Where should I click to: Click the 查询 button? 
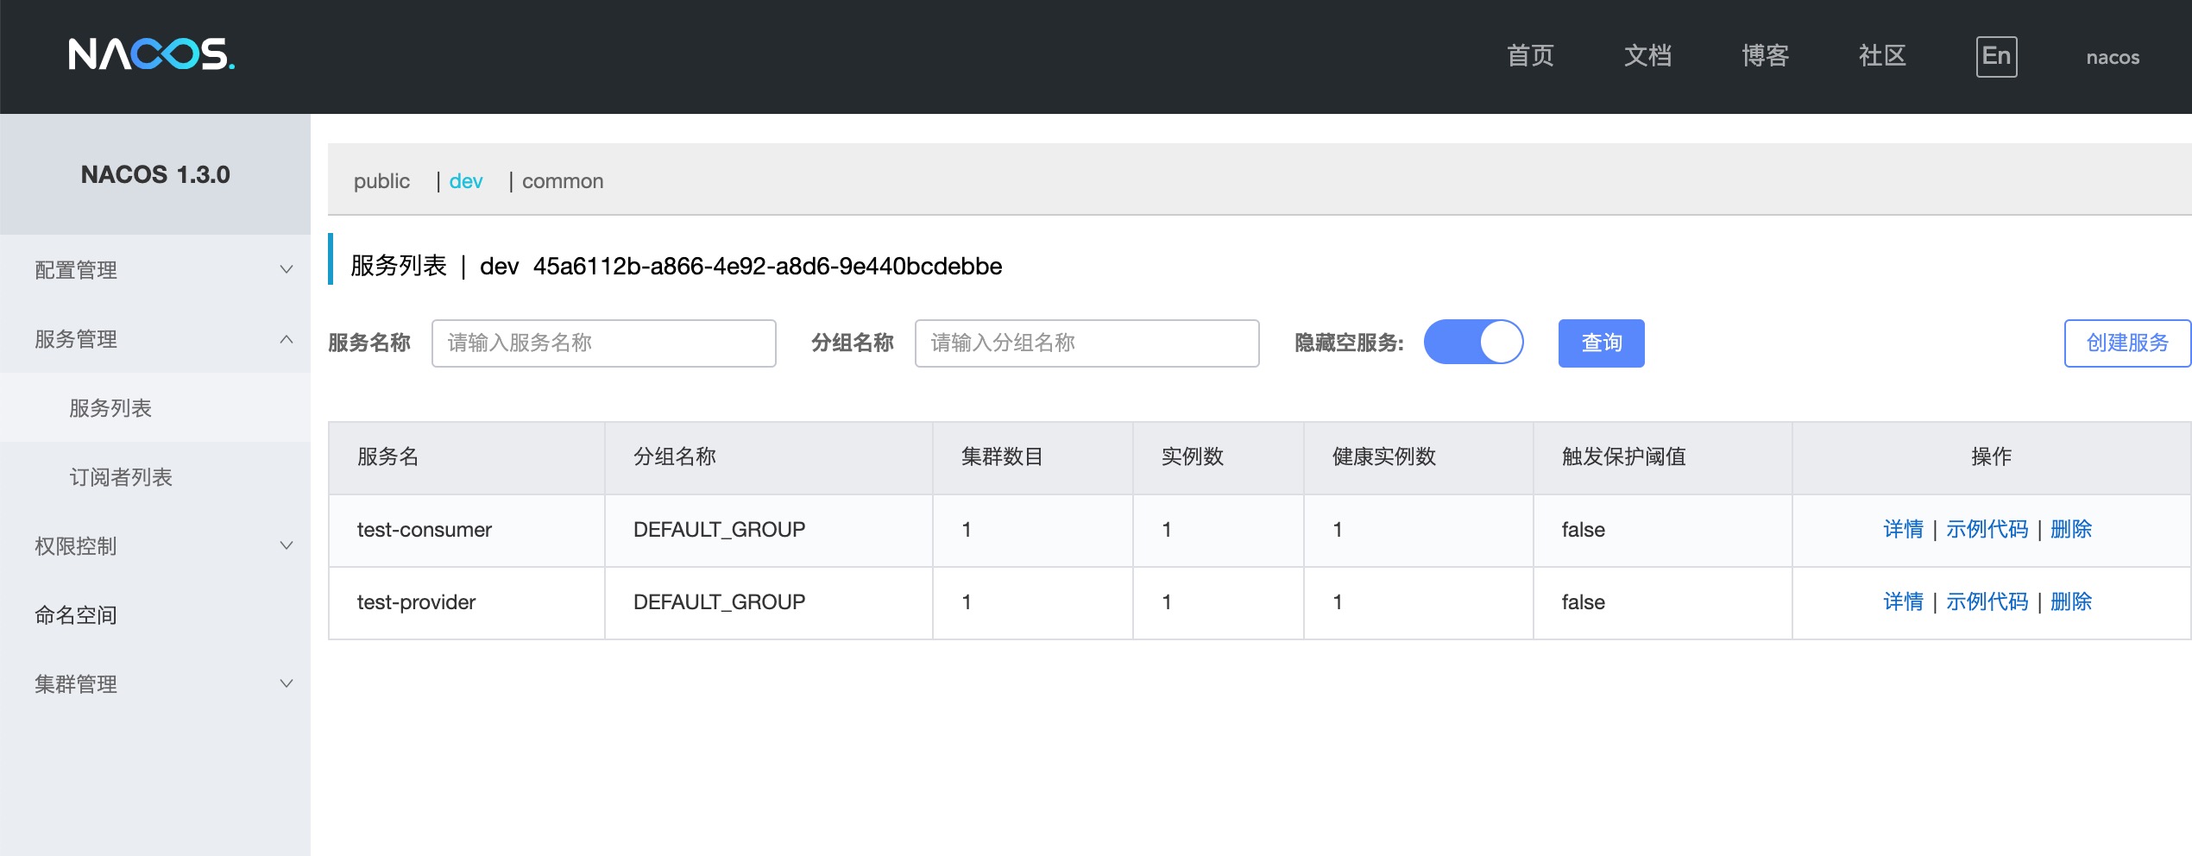[1602, 343]
